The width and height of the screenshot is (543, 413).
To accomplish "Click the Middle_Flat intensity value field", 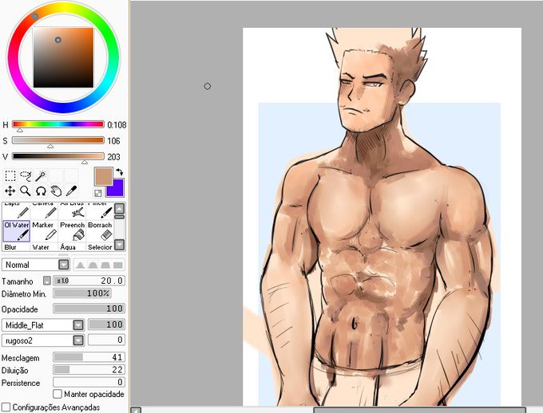I will pyautogui.click(x=107, y=324).
